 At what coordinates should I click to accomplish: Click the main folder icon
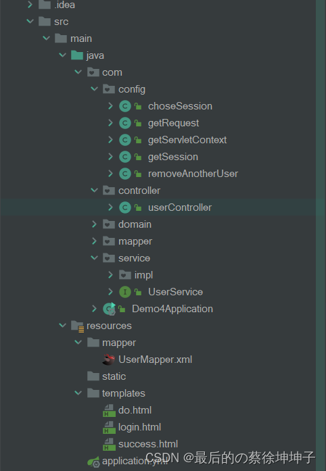tap(61, 38)
